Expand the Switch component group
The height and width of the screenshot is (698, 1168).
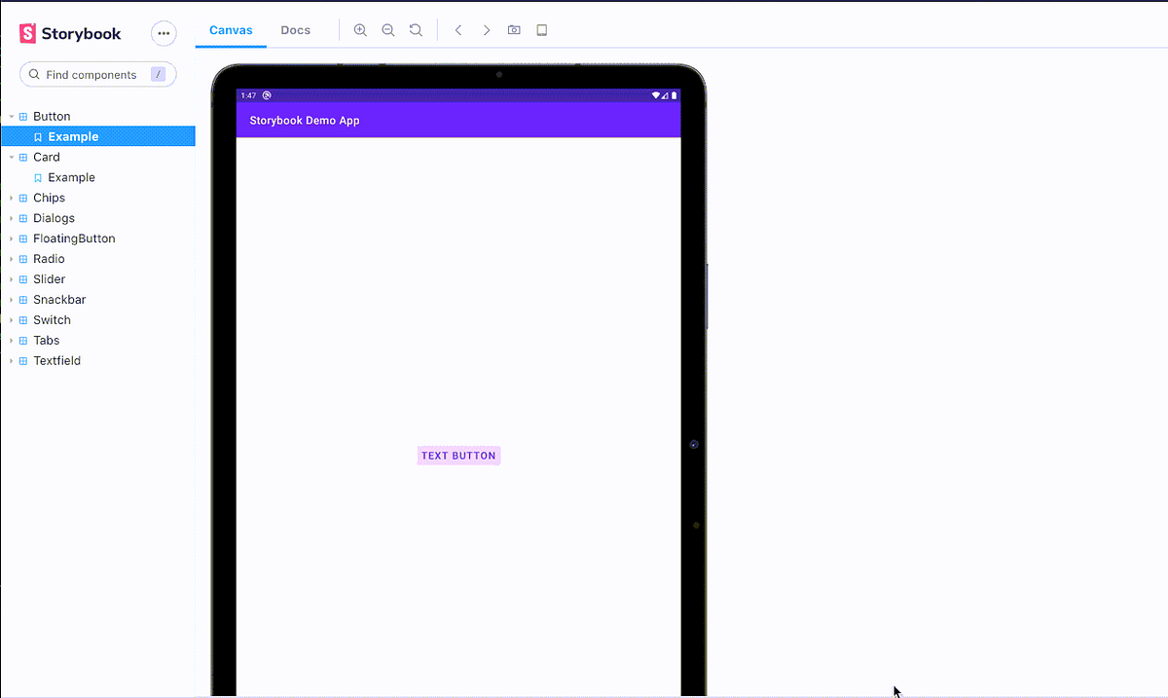[x=10, y=319]
